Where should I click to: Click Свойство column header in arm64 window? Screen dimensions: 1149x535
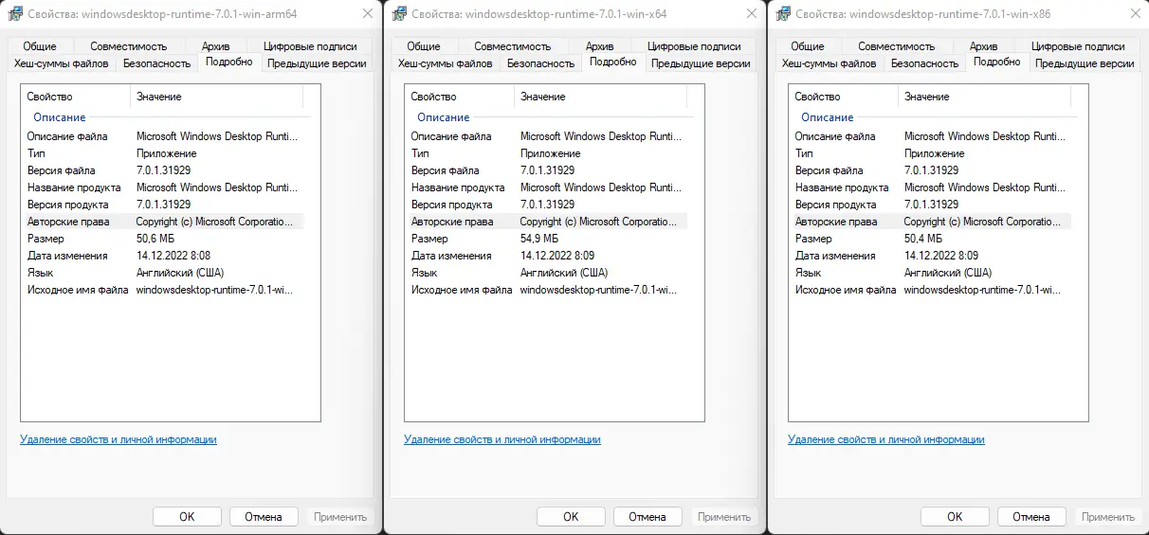pos(76,97)
